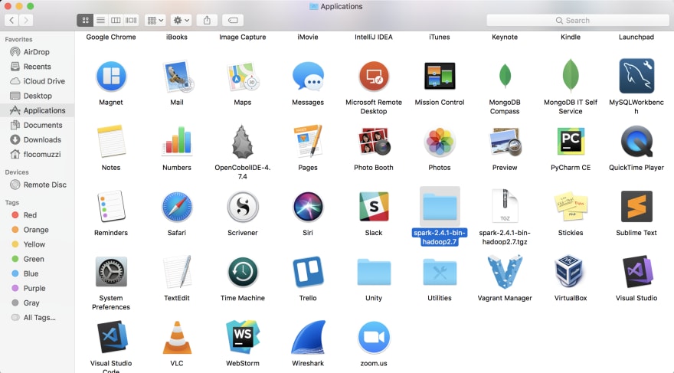Screen dimensions: 674x373
Task: Click the spark-2.4.1-bin-hadoop2.7 folder
Action: tap(440, 207)
